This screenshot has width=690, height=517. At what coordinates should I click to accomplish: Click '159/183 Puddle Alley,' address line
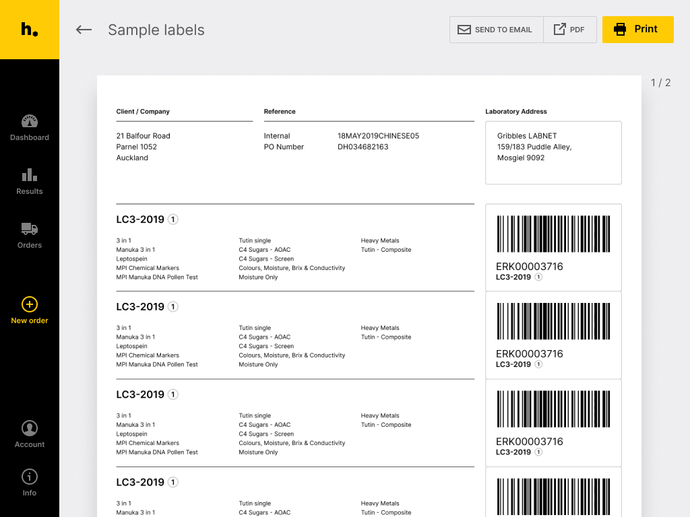[534, 147]
